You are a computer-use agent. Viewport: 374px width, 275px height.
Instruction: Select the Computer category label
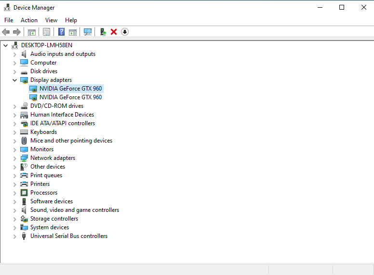(43, 63)
